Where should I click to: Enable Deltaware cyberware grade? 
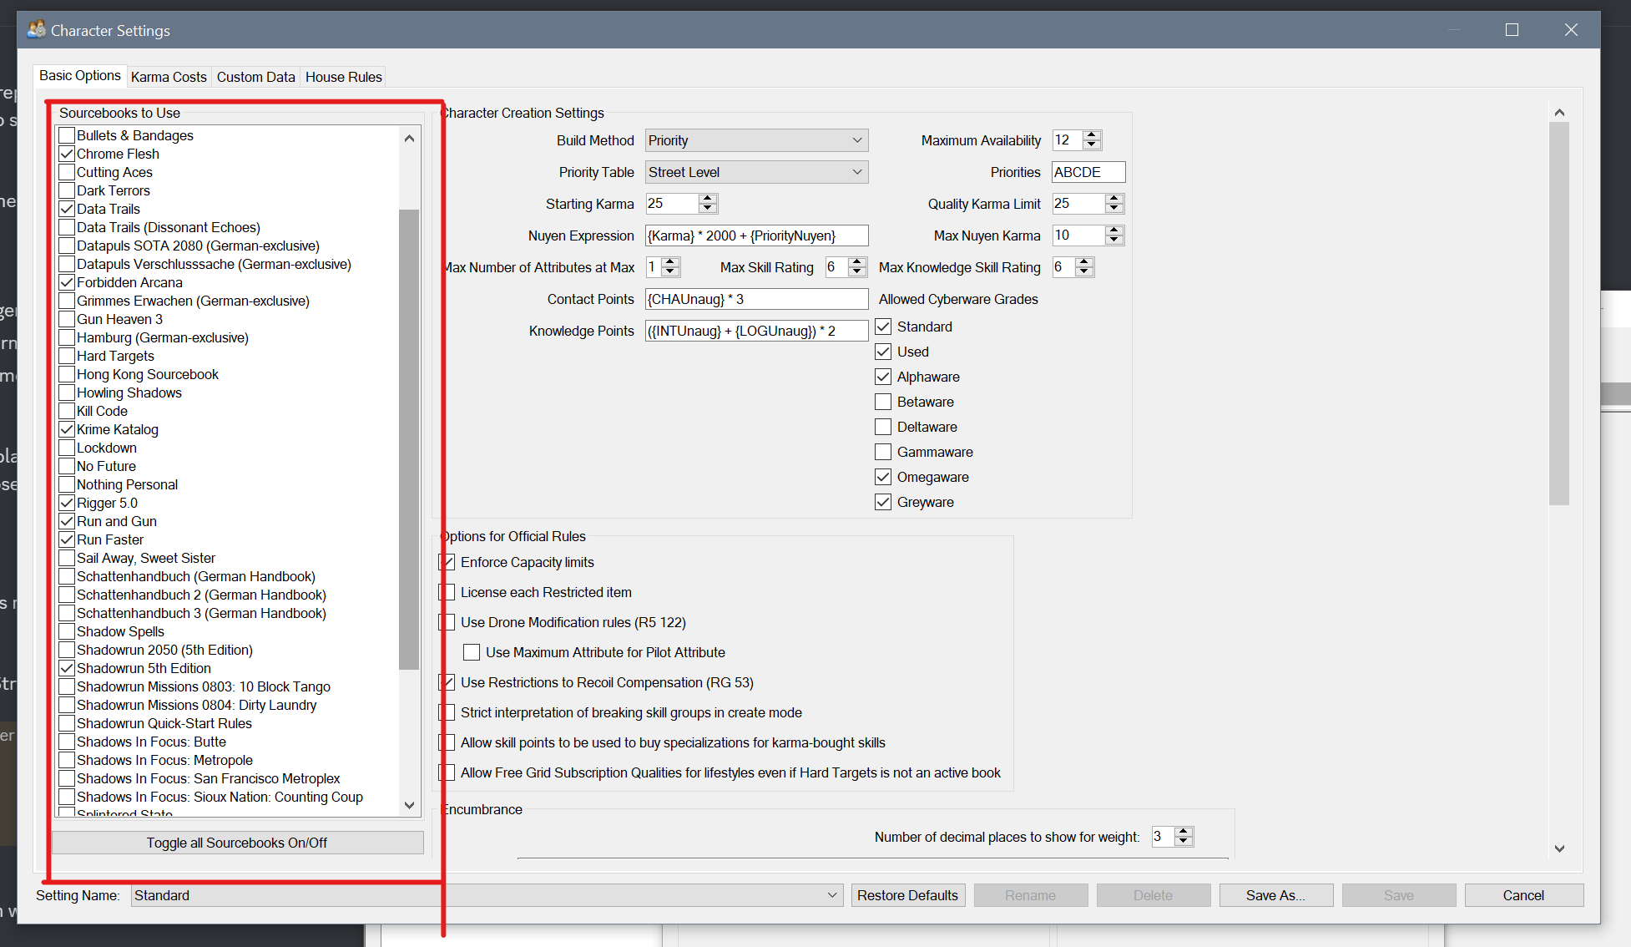tap(883, 427)
